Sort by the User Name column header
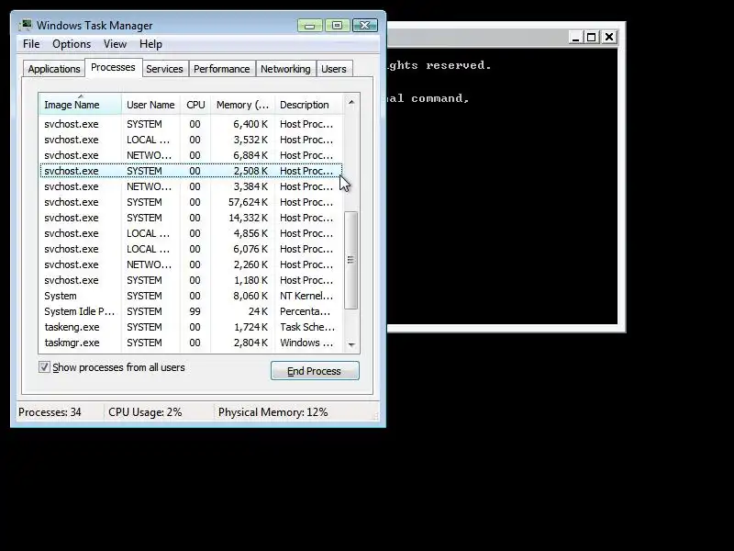This screenshot has width=734, height=551. click(x=150, y=105)
